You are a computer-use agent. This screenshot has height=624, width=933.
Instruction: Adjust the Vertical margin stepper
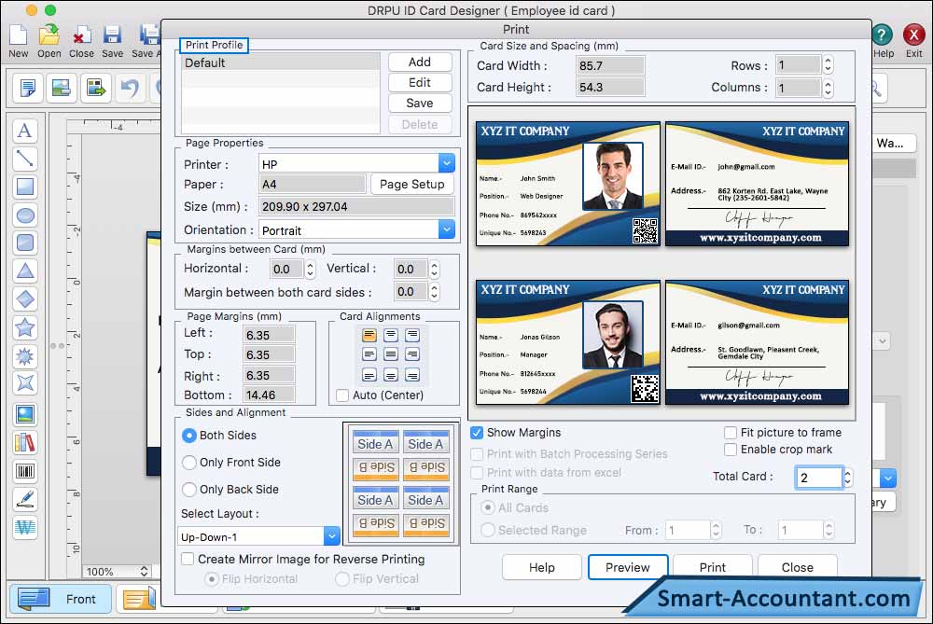(435, 270)
